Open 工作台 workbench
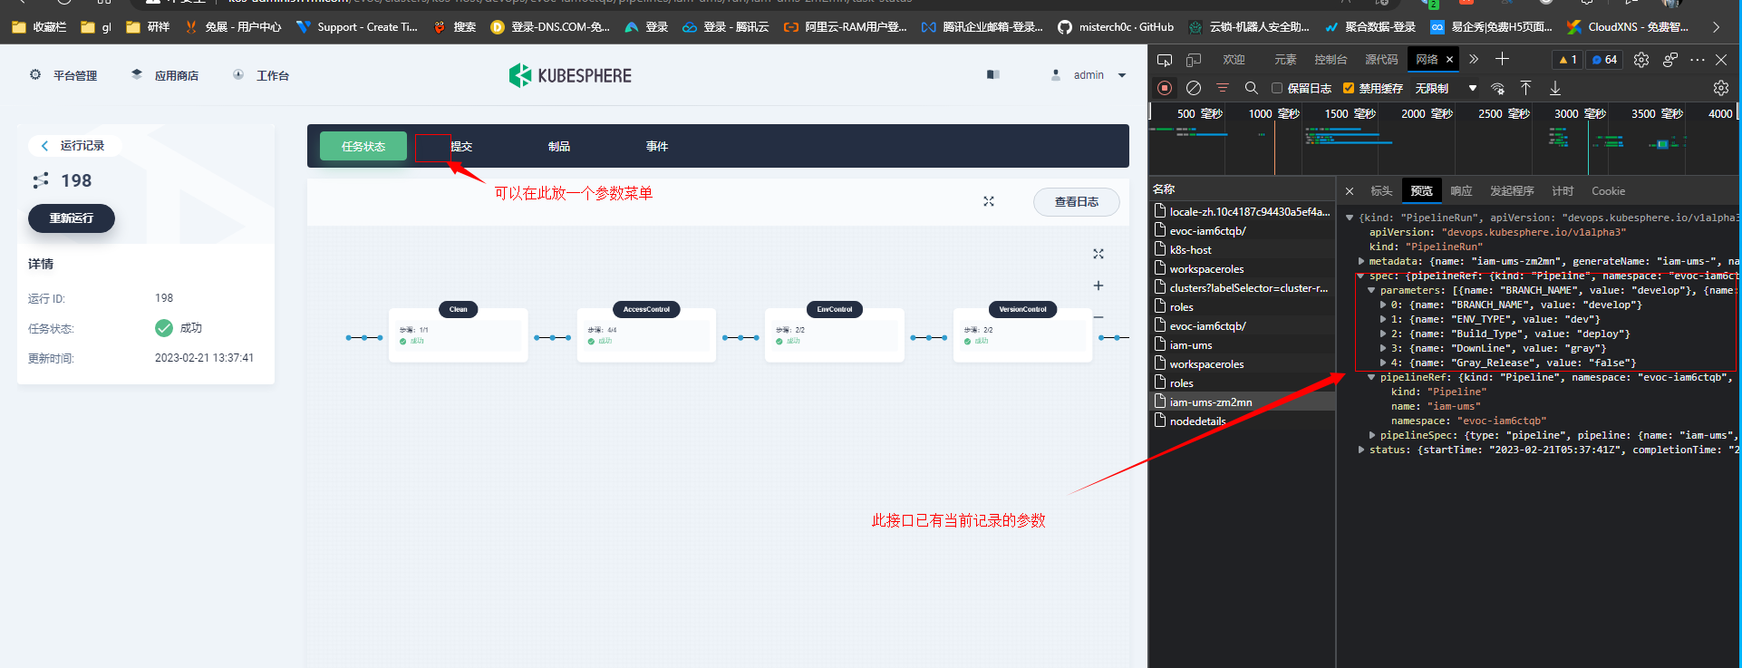This screenshot has height=668, width=1742. (261, 75)
